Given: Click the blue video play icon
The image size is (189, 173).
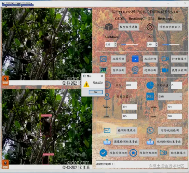Looking at the screenshot, I should tap(135, 59).
